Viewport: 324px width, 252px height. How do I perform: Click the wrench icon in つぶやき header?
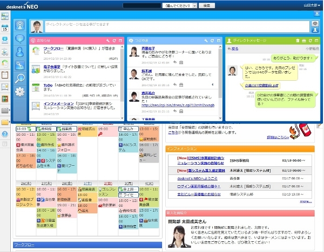(x=206, y=40)
